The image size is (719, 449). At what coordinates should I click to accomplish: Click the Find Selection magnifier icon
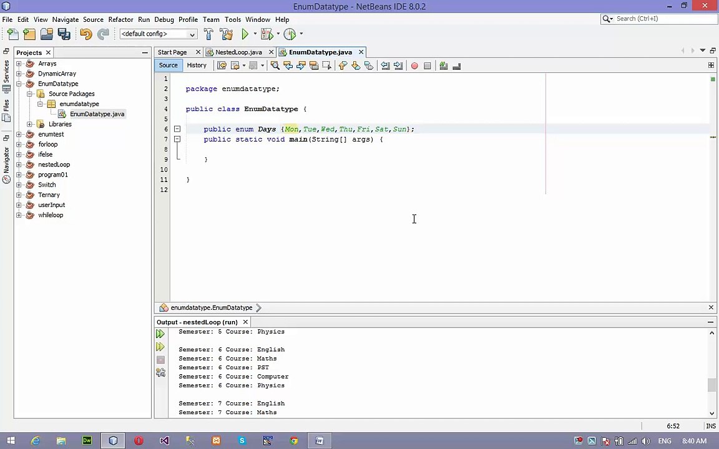click(x=275, y=65)
